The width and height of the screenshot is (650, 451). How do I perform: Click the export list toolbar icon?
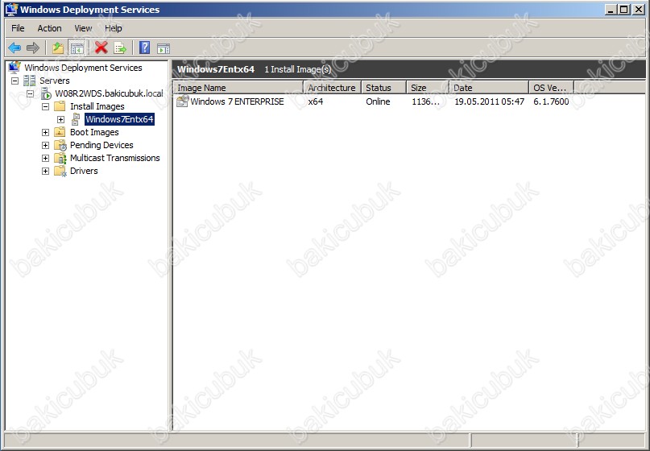(120, 48)
